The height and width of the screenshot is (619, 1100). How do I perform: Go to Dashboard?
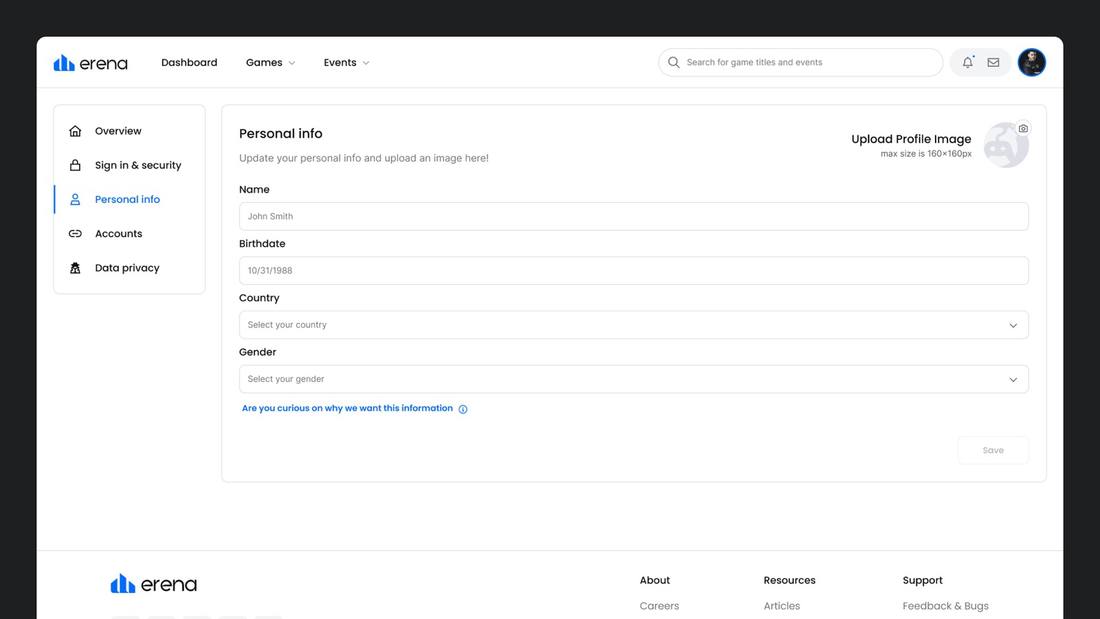tap(189, 63)
